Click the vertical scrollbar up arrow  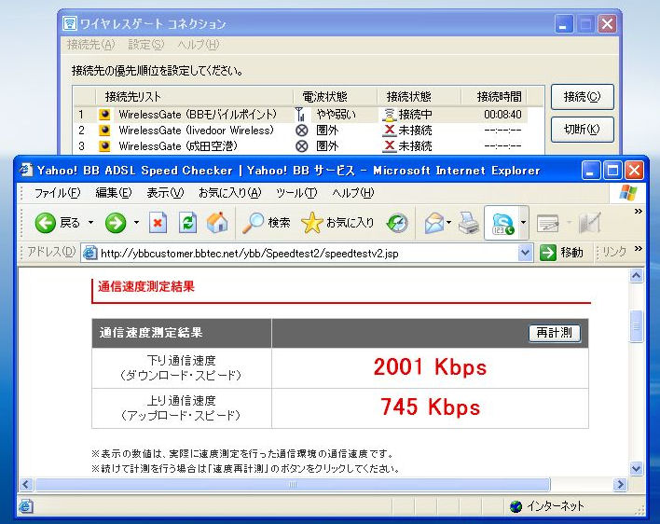pos(636,276)
